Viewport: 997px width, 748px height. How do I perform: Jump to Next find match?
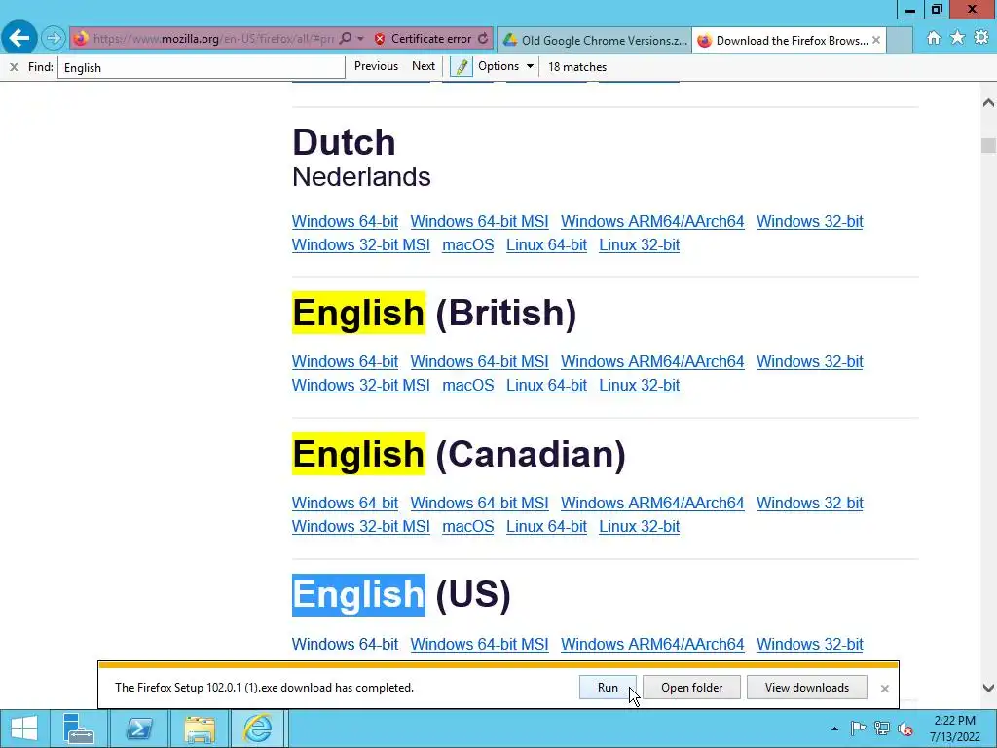click(424, 66)
